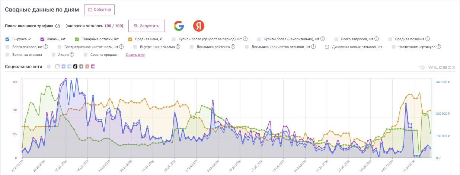The image size is (460, 175).
Task: Select the Telegram social network icon
Action: pyautogui.click(x=69, y=67)
